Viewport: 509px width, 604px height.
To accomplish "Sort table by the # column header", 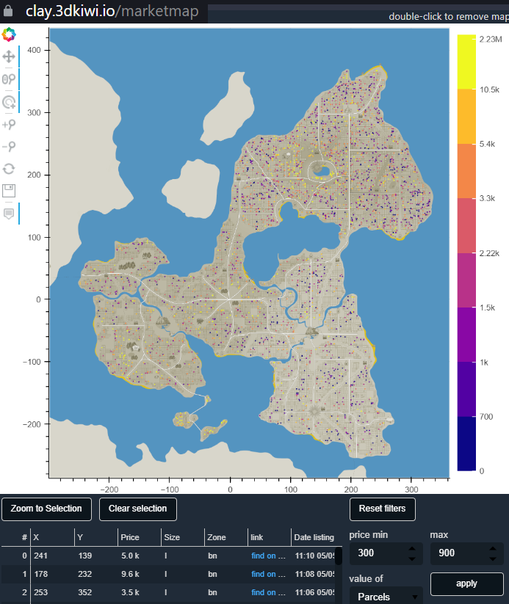I will pos(16,537).
